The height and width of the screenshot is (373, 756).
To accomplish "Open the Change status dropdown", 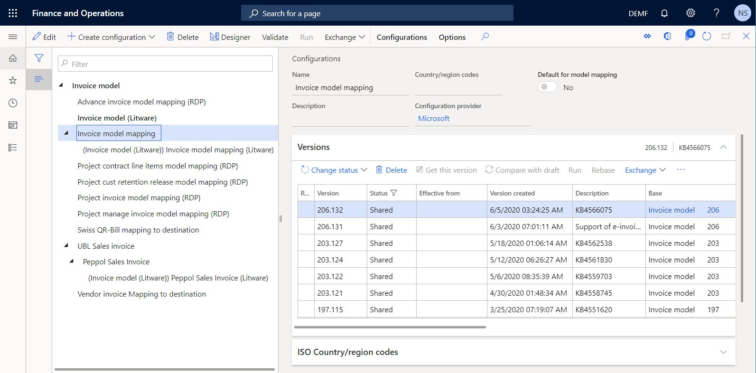I will [x=334, y=170].
